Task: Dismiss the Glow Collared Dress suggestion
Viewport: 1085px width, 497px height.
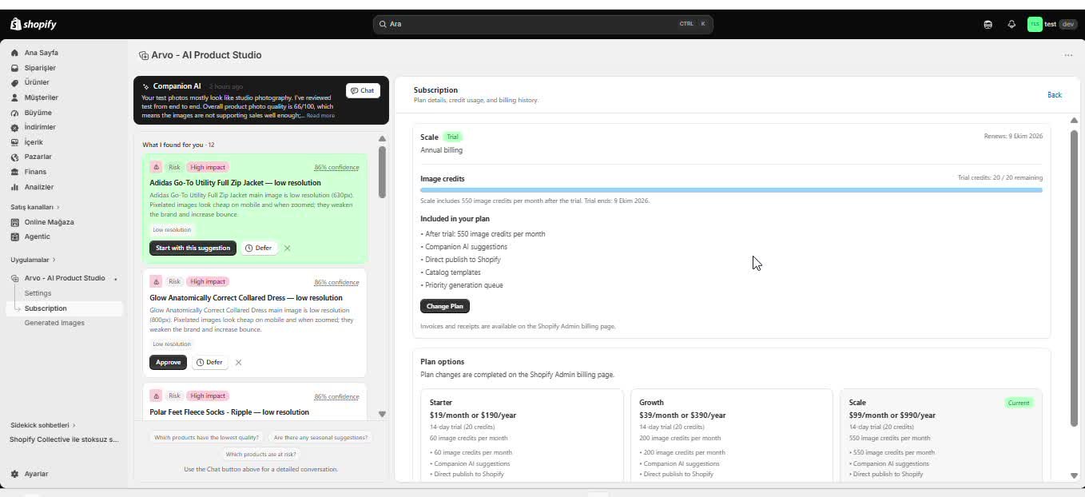Action: point(238,363)
